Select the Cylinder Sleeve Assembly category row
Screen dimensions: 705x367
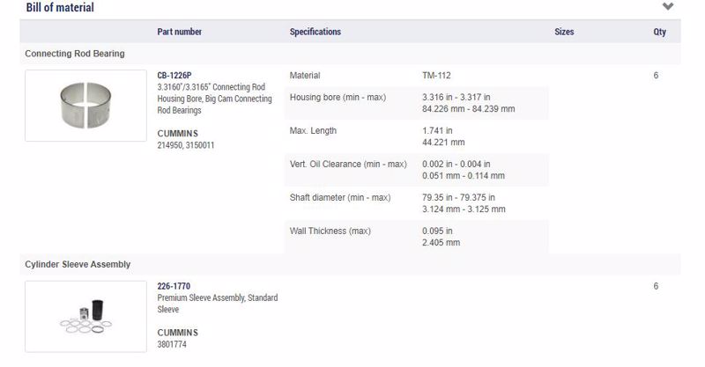(x=350, y=264)
